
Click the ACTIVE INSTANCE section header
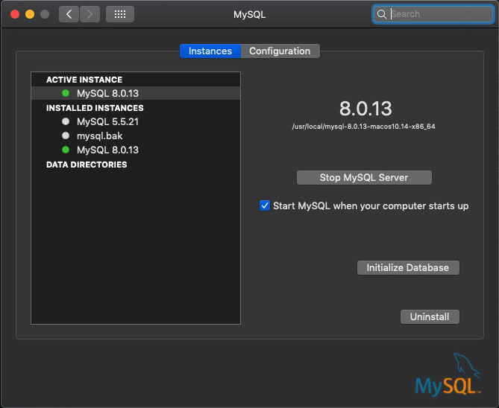tap(84, 80)
